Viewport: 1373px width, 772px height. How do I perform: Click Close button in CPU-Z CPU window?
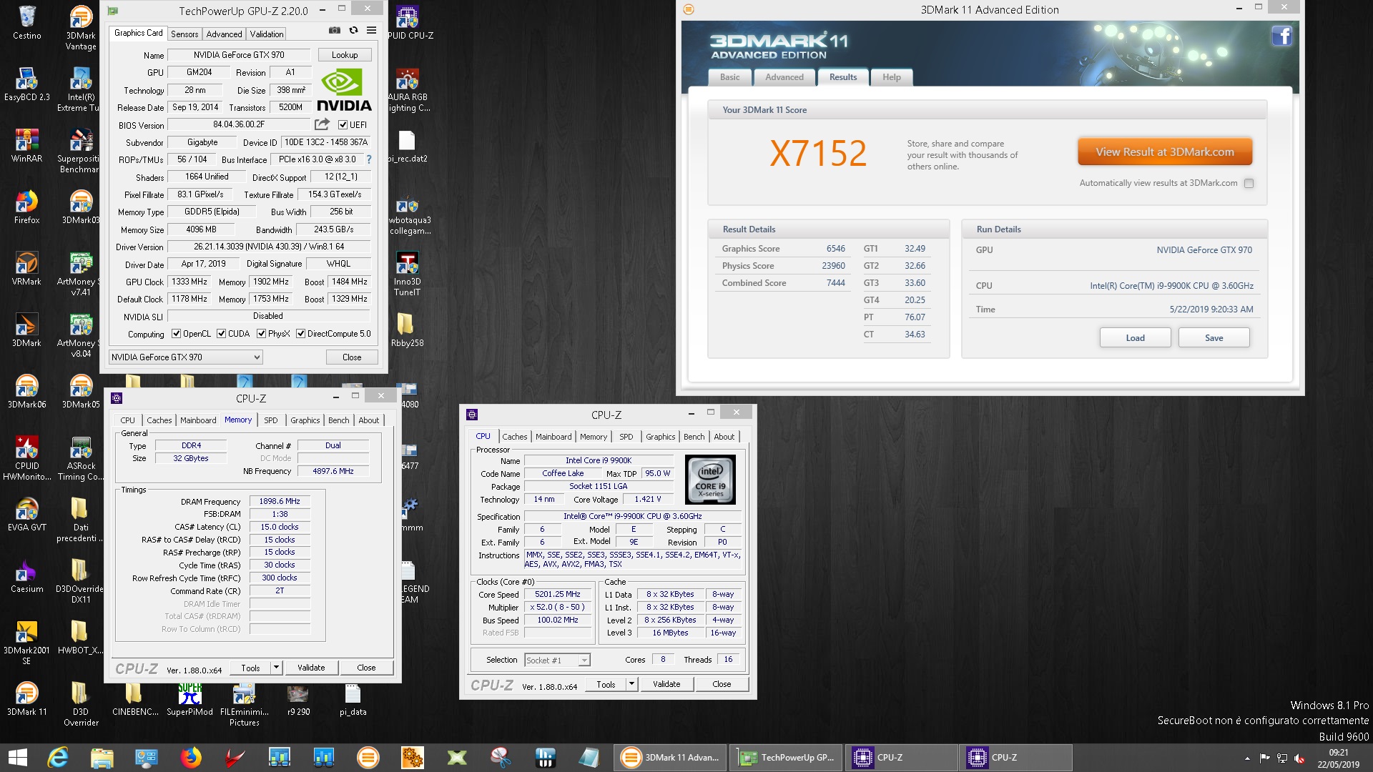pyautogui.click(x=722, y=684)
